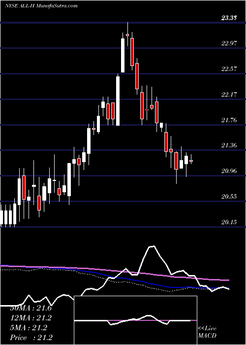
Task: Click the 23.38 top price label
Action: pos(229,18)
